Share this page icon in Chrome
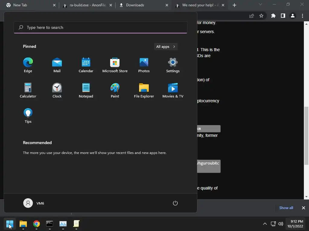Image resolution: width=309 pixels, height=231 pixels. click(x=252, y=16)
